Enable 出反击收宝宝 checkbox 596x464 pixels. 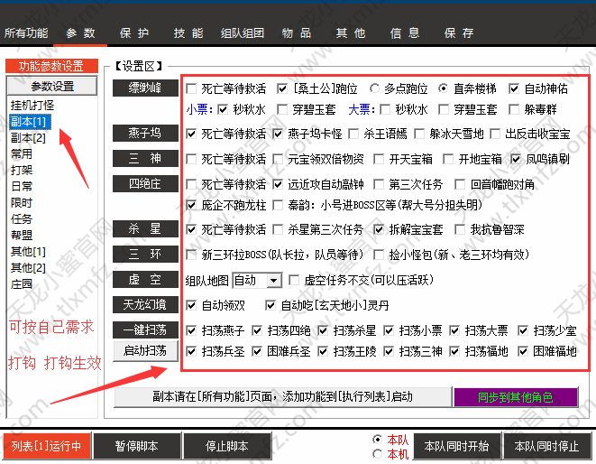click(x=495, y=134)
